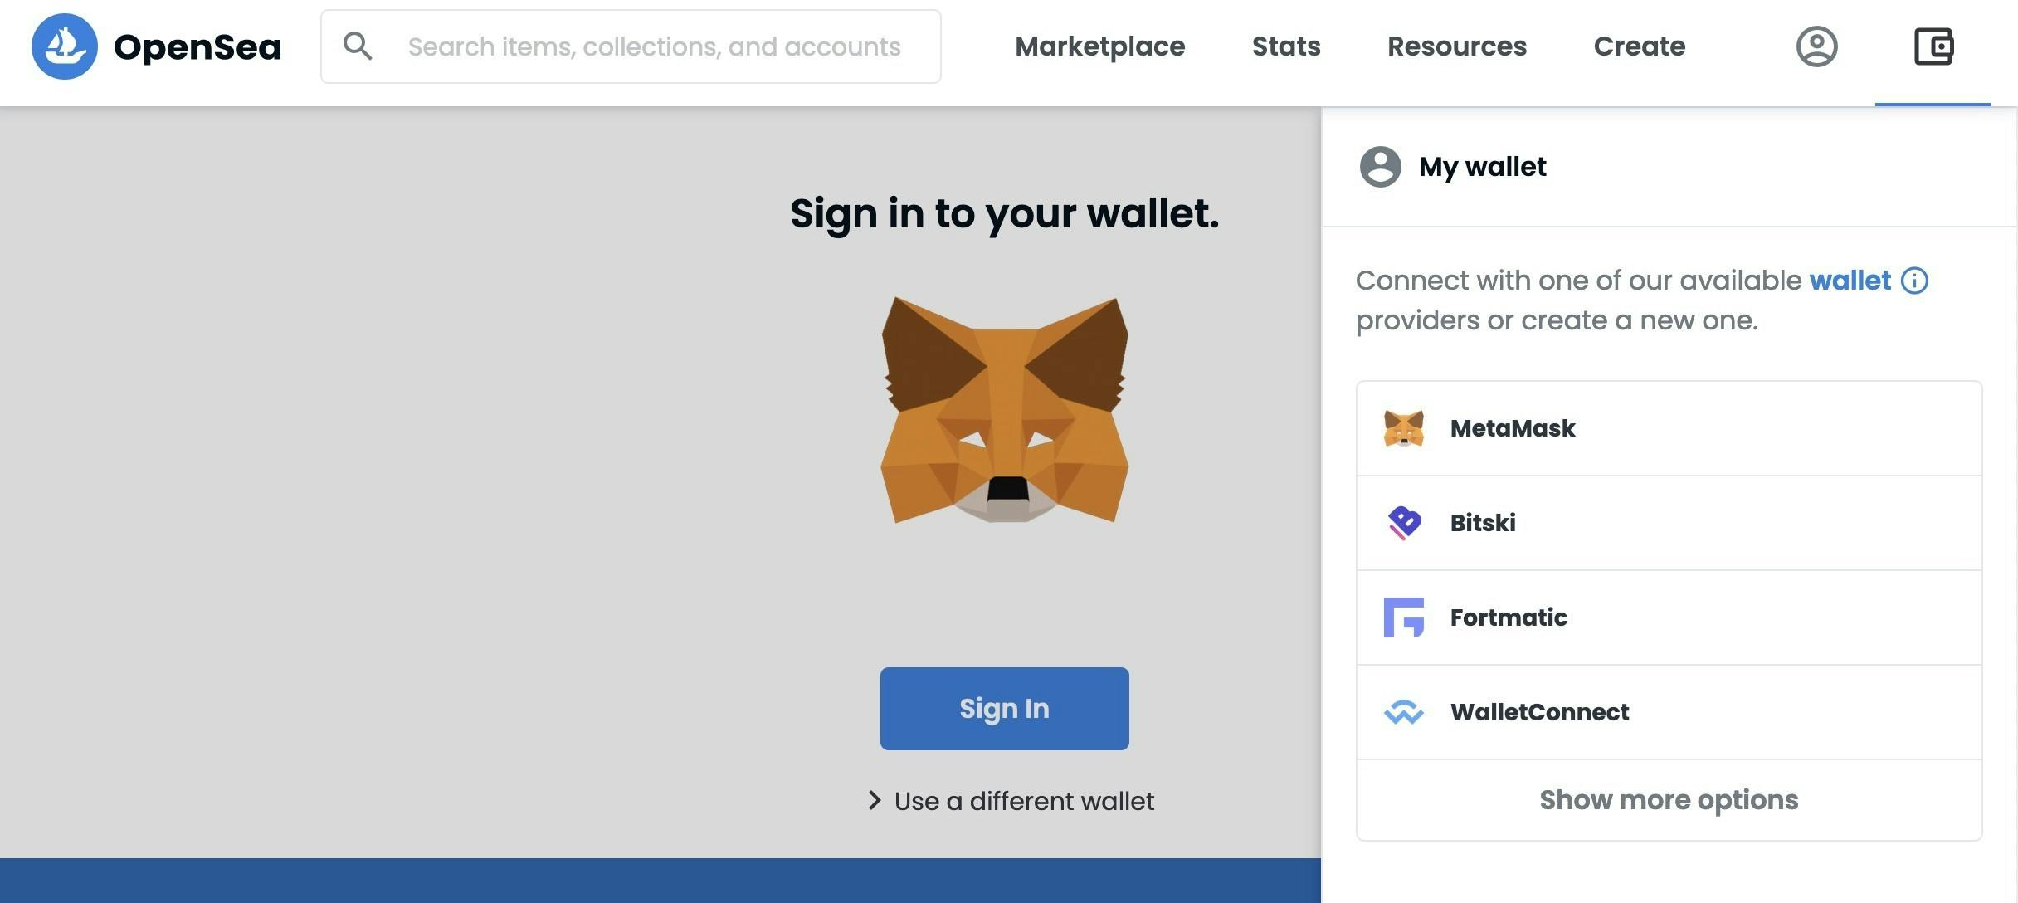
Task: Follow the blue wallet hyperlink
Action: pyautogui.click(x=1850, y=281)
